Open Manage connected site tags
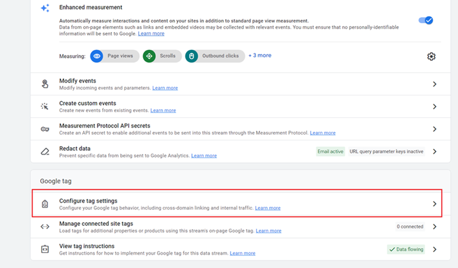 (240, 227)
